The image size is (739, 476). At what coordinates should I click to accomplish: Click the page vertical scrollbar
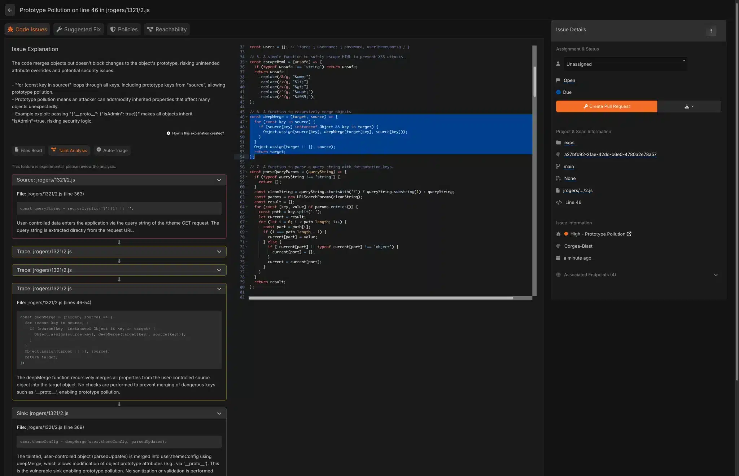click(x=737, y=191)
